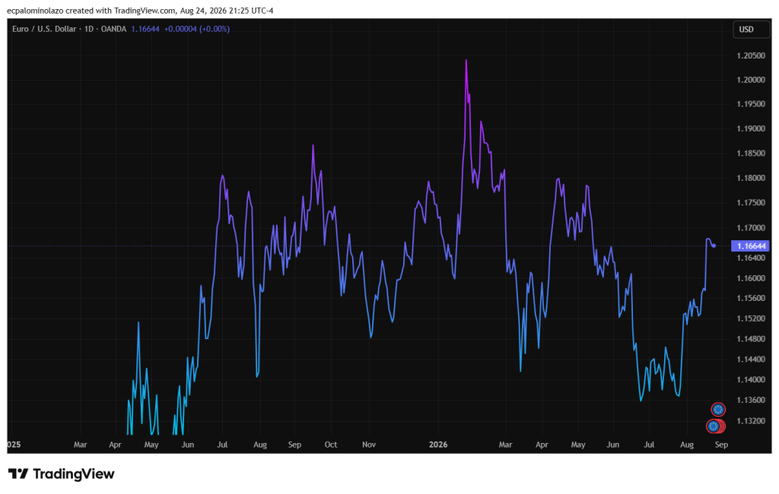Click the Oct label on time axis
The image size is (779, 494).
click(x=331, y=445)
